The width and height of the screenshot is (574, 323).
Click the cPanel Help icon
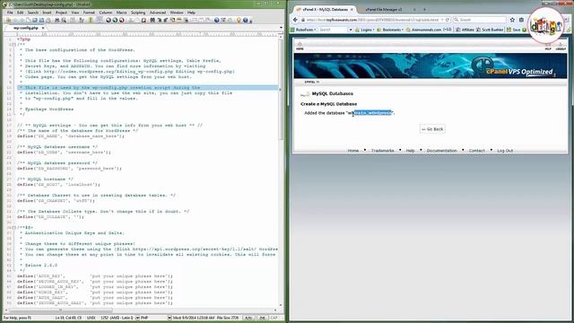(548, 46)
